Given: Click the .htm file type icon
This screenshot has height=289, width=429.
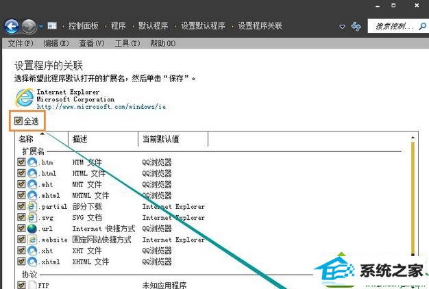Looking at the screenshot, I should click(32, 162).
